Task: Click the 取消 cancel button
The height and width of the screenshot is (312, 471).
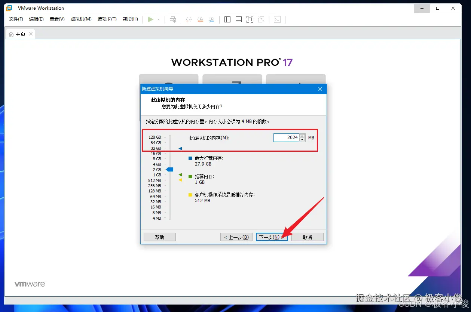Action: click(308, 237)
